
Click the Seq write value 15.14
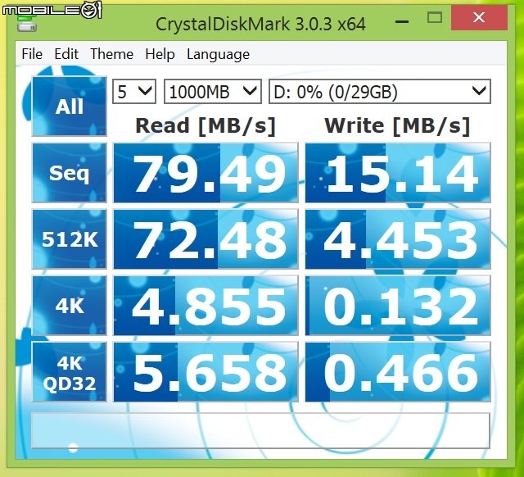point(398,173)
